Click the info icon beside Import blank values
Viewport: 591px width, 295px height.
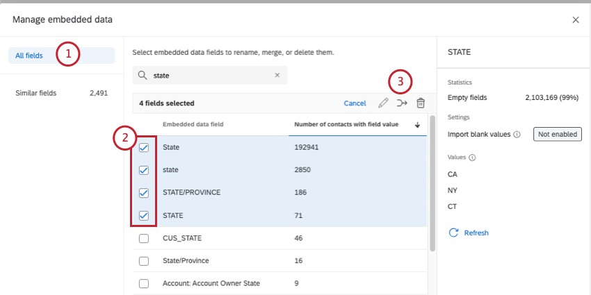click(517, 135)
